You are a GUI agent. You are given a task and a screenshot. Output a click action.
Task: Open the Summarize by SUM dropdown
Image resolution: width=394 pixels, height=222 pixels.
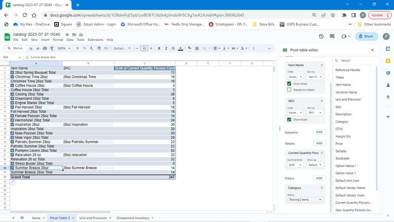295,165
